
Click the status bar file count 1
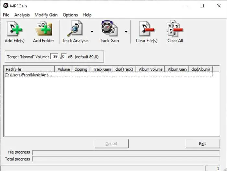pos(212,168)
